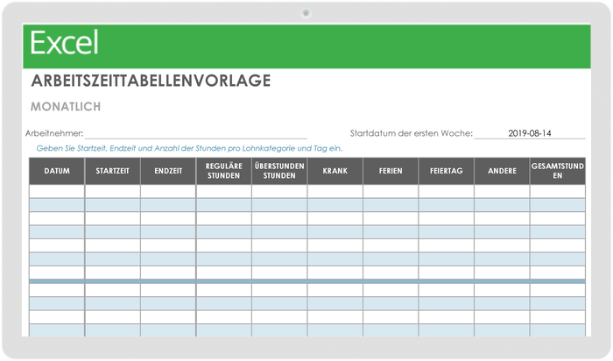This screenshot has width=613, height=361.
Task: Click the FEIERTAG column header
Action: pos(446,171)
